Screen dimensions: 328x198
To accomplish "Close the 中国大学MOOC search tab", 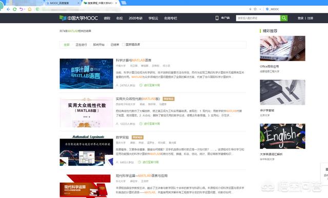I will pos(116,3).
